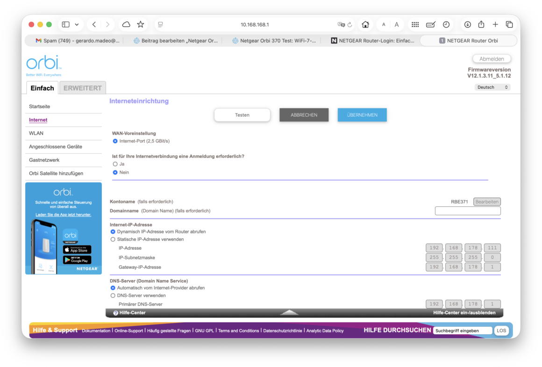Reload the page with the refresh icon
The image size is (542, 367).
[350, 25]
